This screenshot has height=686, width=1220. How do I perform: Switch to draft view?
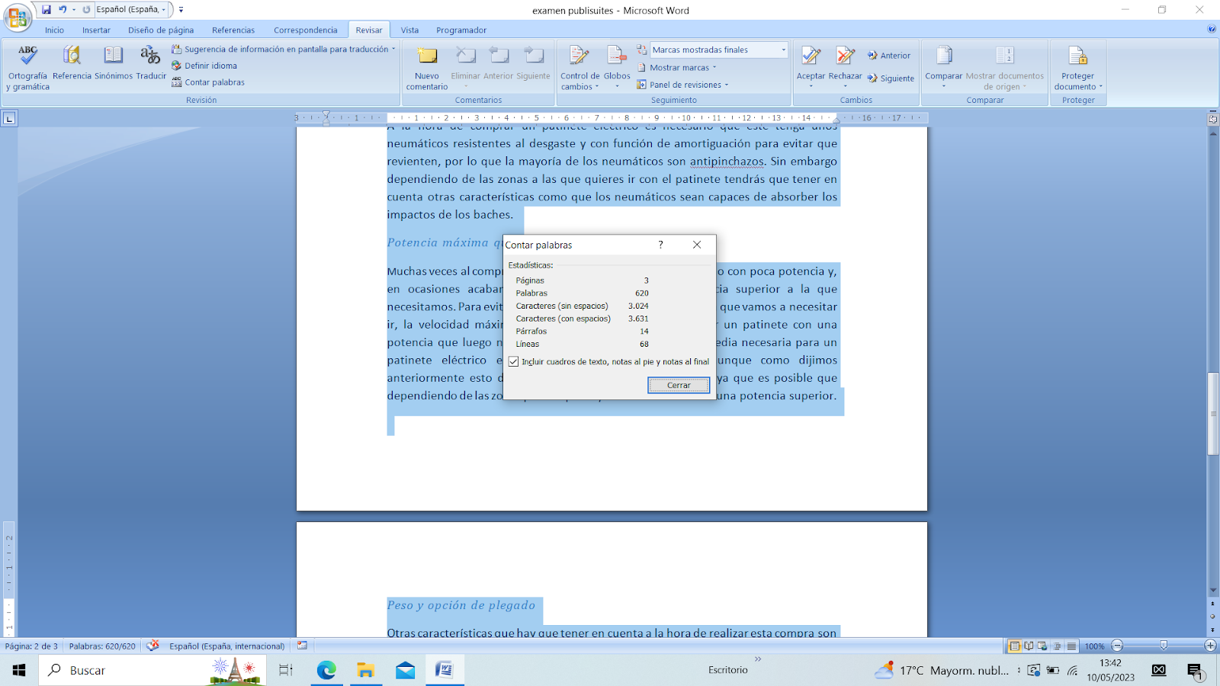pyautogui.click(x=1071, y=646)
